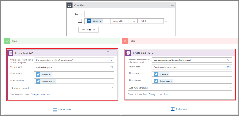Expand storage account dropdown in Create blob (V2)
The height and width of the screenshot is (116, 239).
(111, 60)
